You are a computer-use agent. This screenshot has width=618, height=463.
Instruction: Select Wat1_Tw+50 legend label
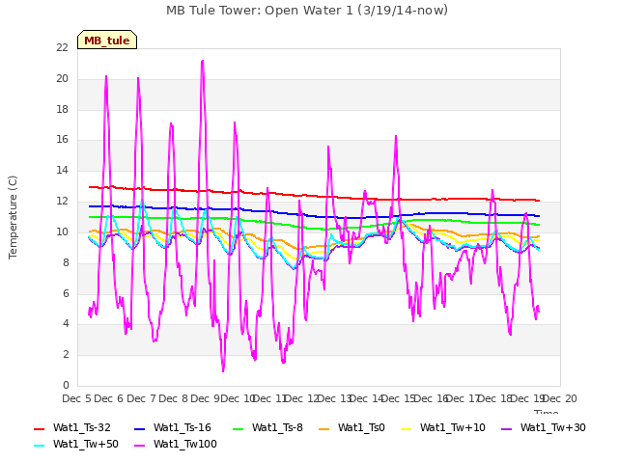(86, 444)
